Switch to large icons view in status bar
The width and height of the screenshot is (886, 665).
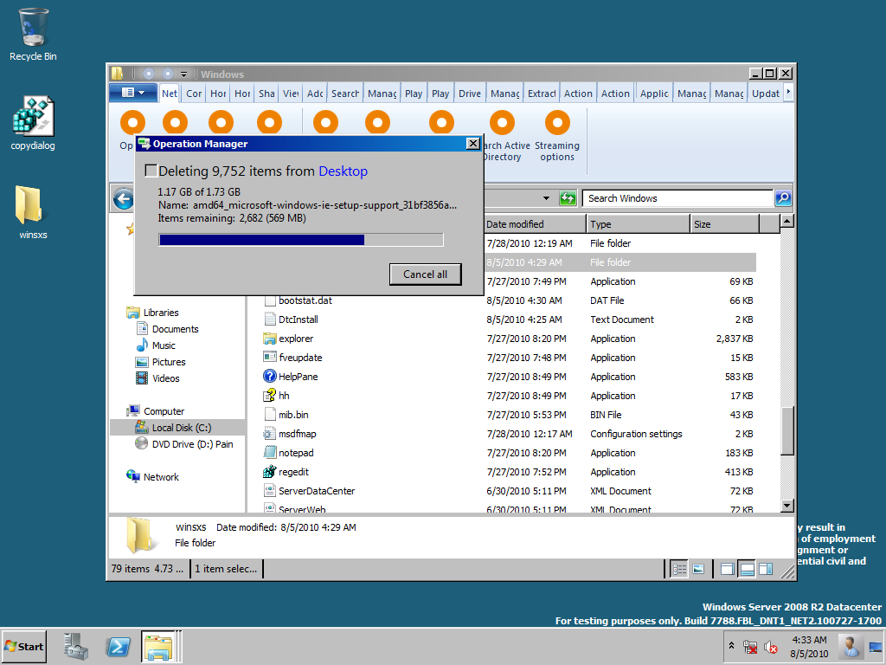(698, 569)
